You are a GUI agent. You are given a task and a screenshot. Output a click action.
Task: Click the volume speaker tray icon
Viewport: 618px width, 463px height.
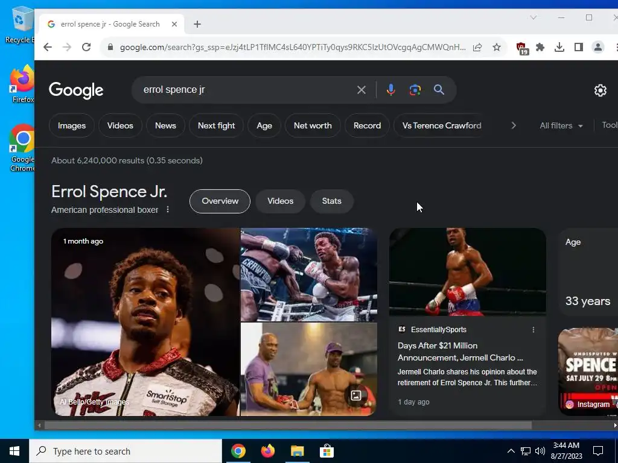(x=540, y=451)
